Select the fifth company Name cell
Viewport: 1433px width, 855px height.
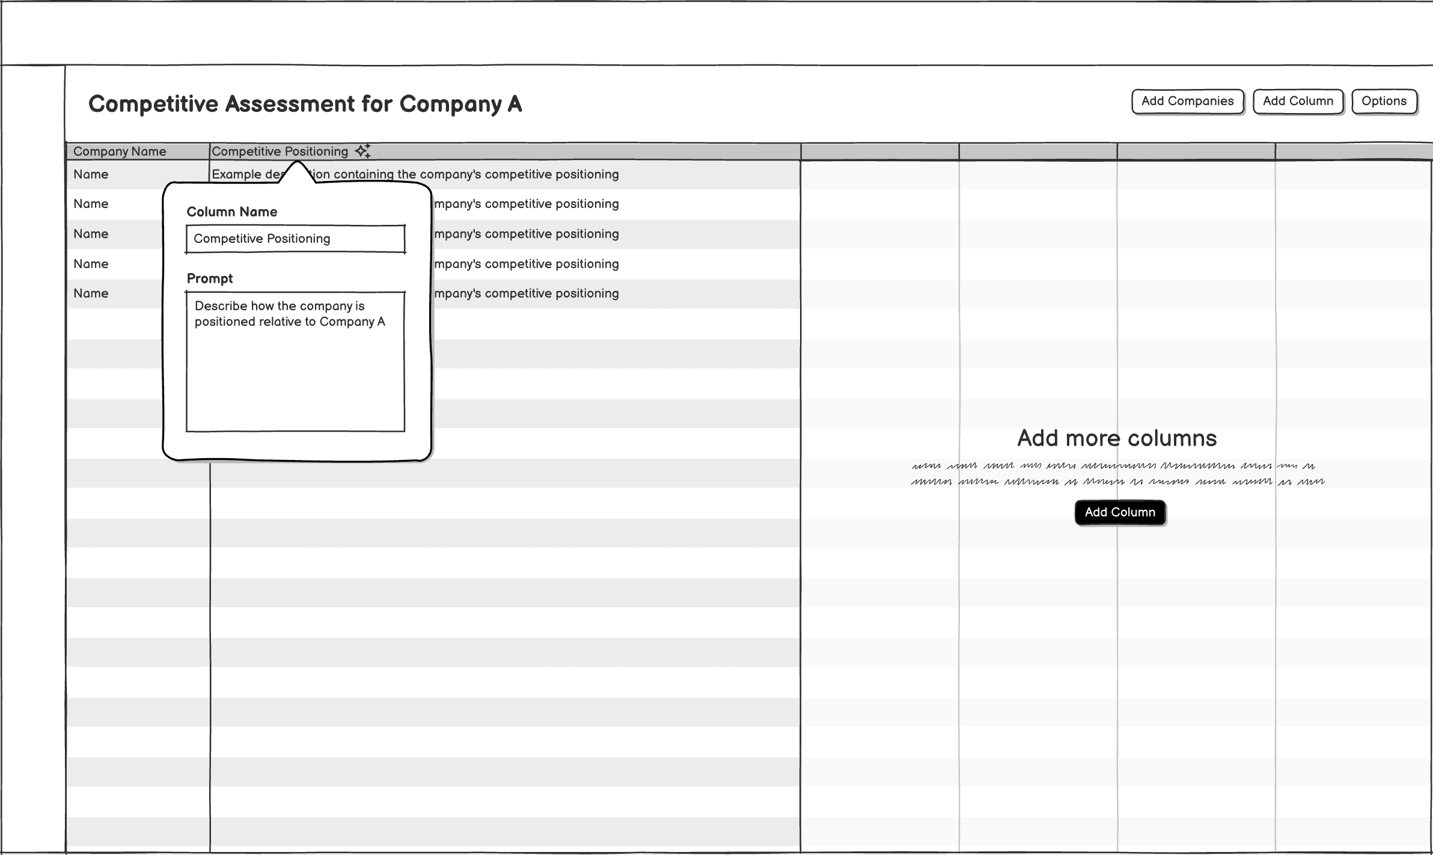(91, 293)
